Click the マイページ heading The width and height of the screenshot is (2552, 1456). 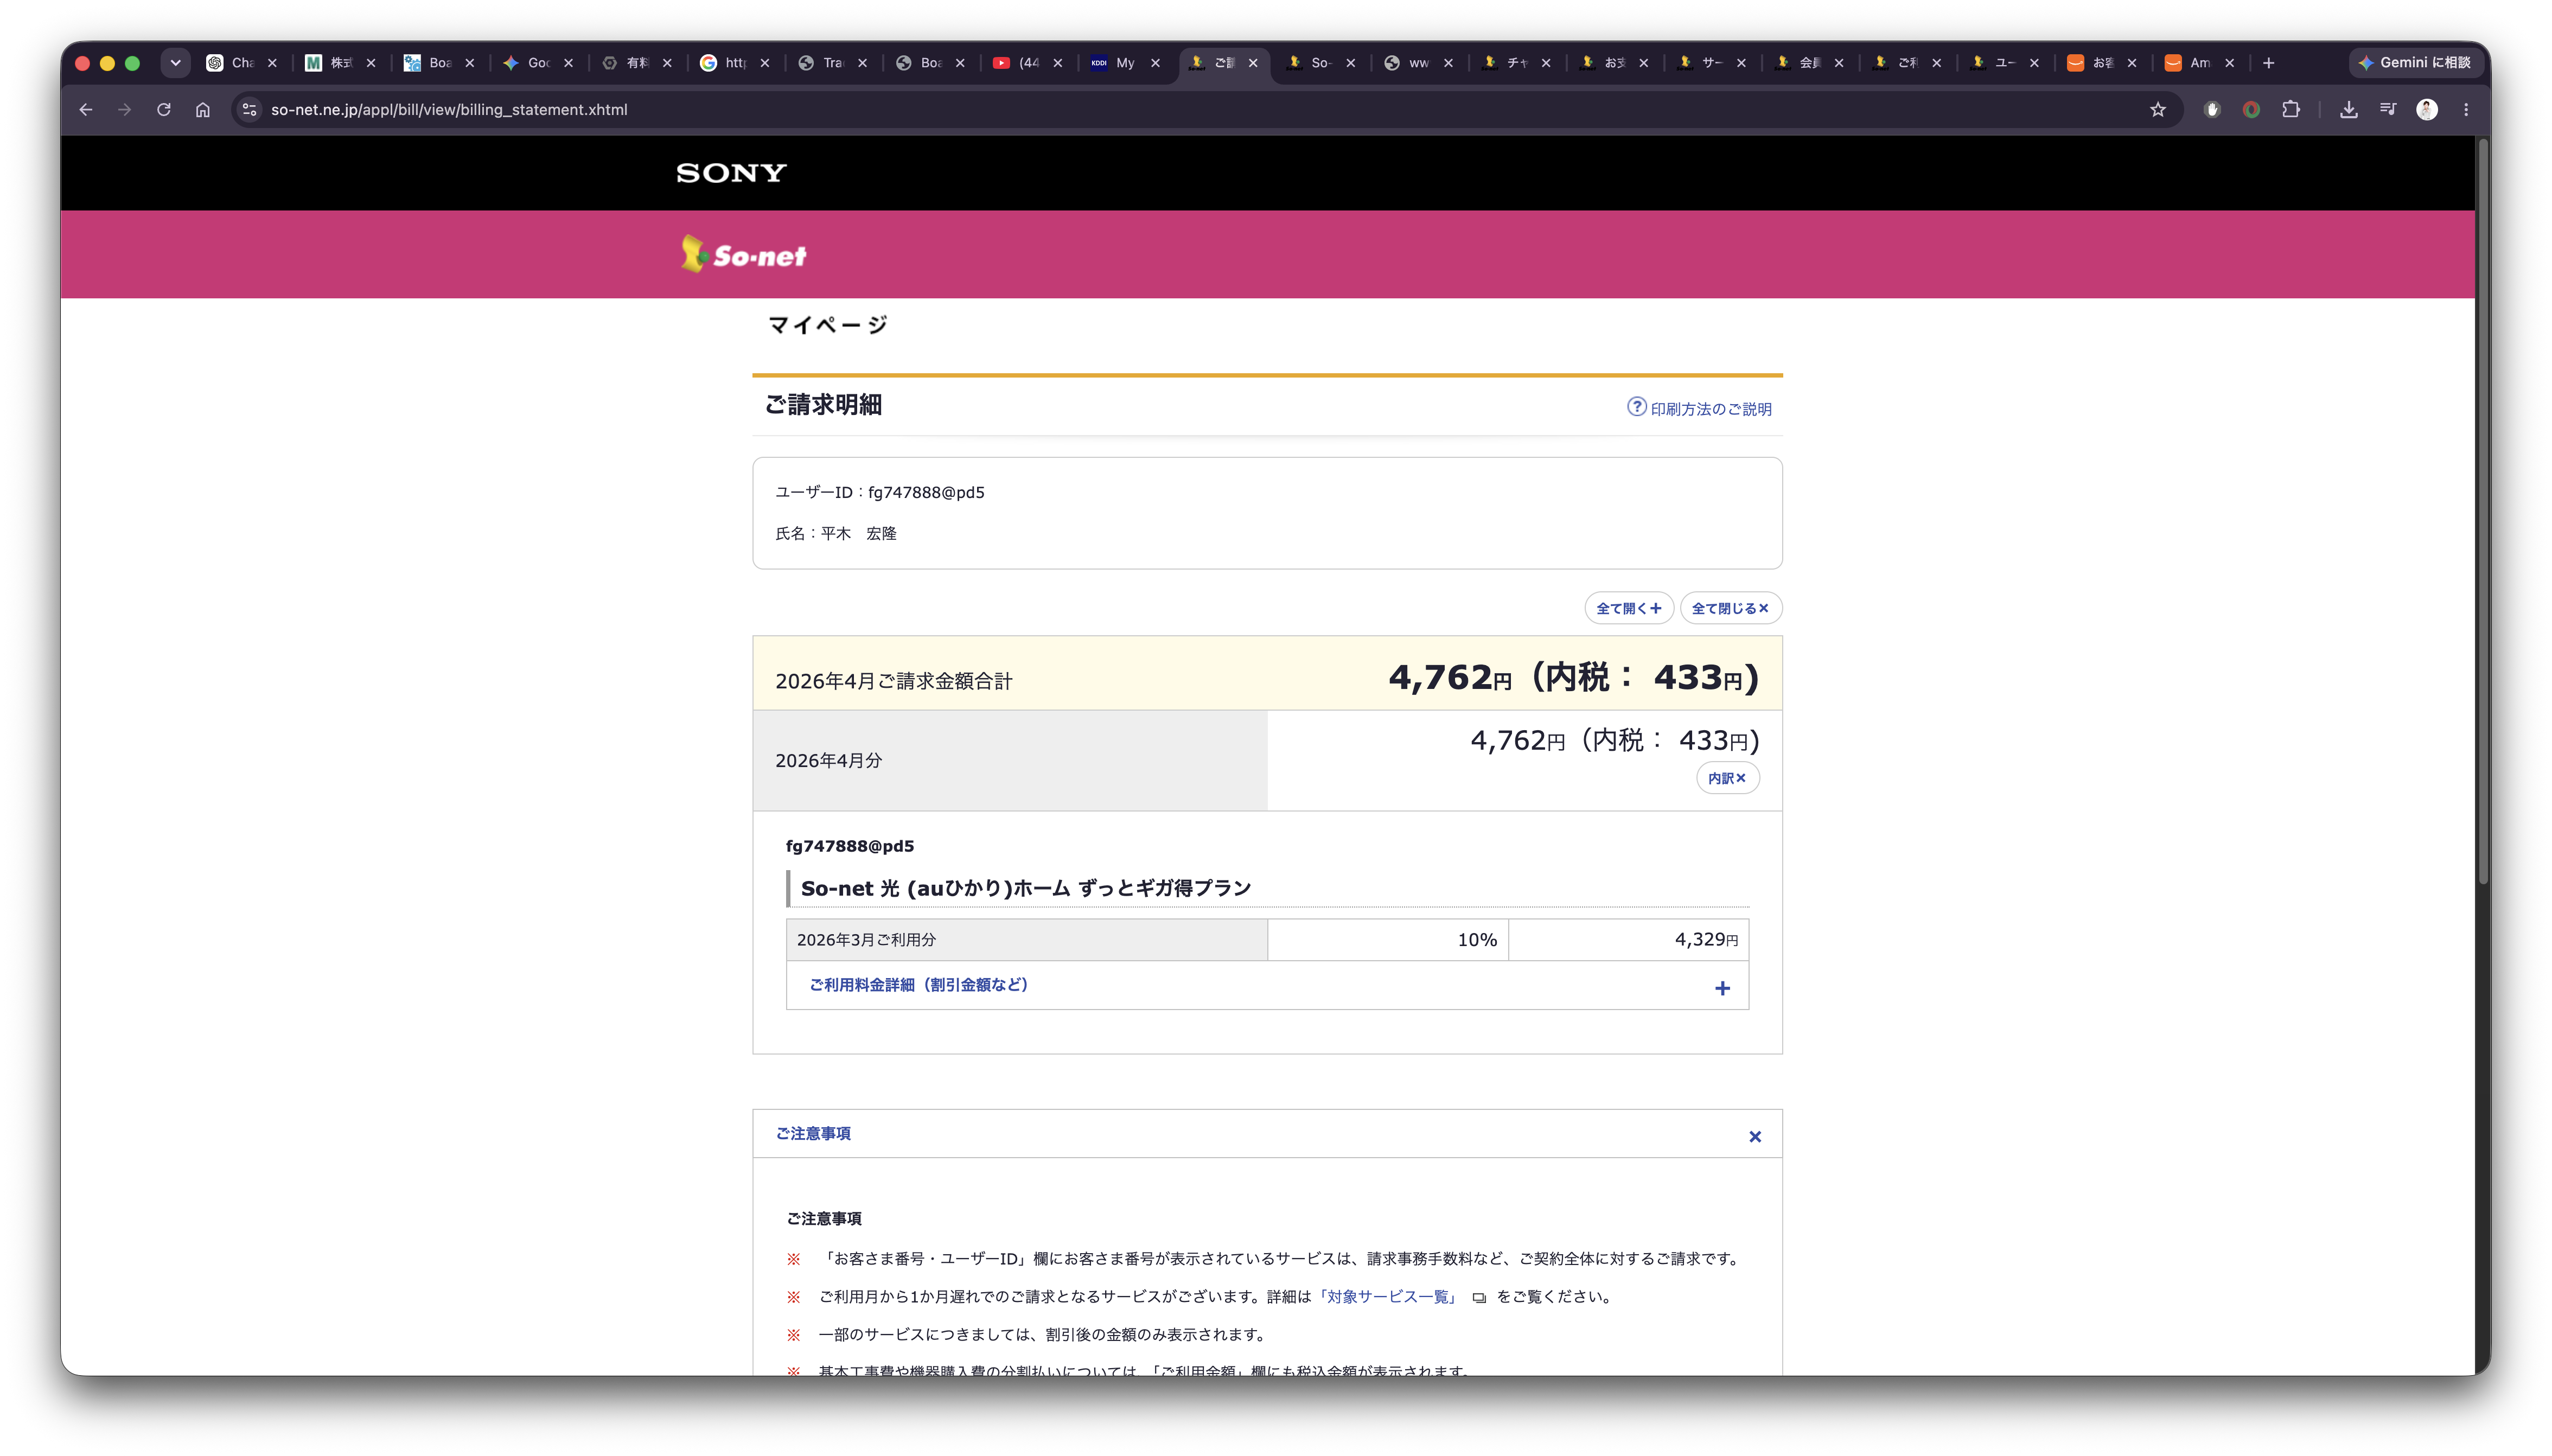pyautogui.click(x=828, y=325)
